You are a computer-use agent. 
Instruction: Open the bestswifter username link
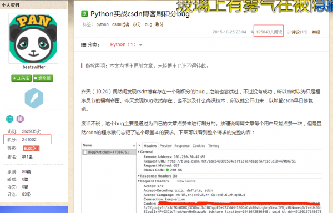coord(34,67)
